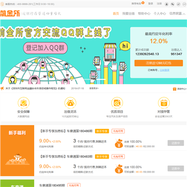Click 进度 100.00% for 180486期
187x187 pixels.
(x=133, y=142)
